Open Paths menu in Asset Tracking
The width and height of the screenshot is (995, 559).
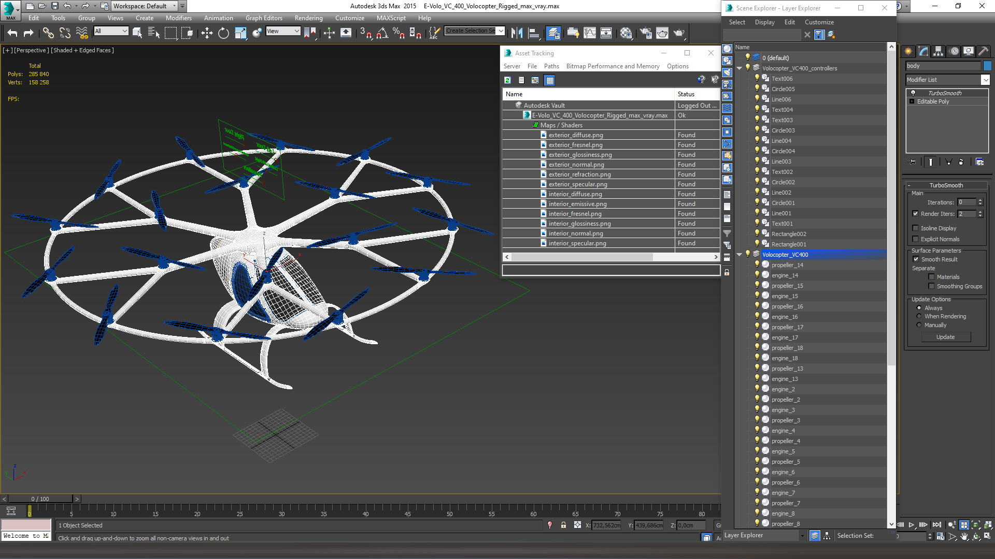point(551,66)
